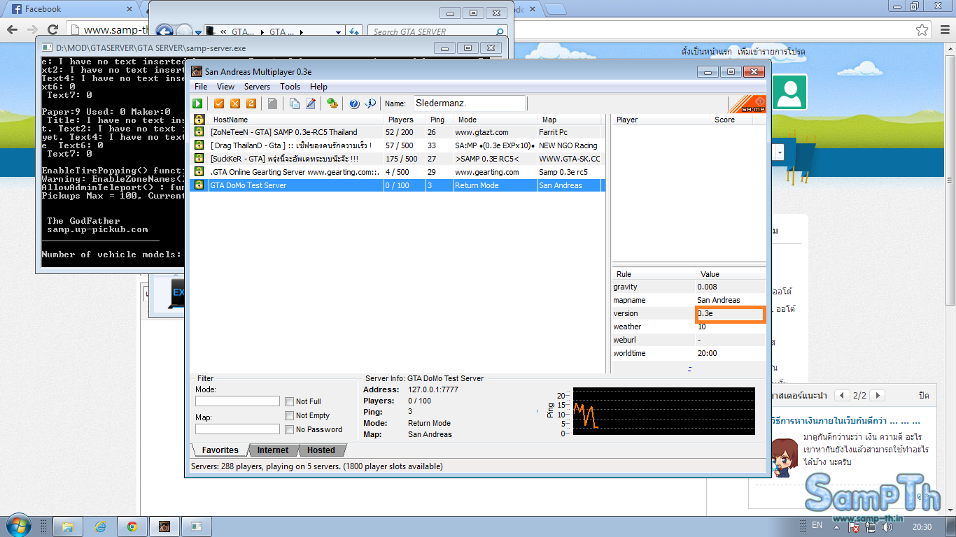
Task: Click lock icon of GTA Online Gearting row
Action: [199, 172]
